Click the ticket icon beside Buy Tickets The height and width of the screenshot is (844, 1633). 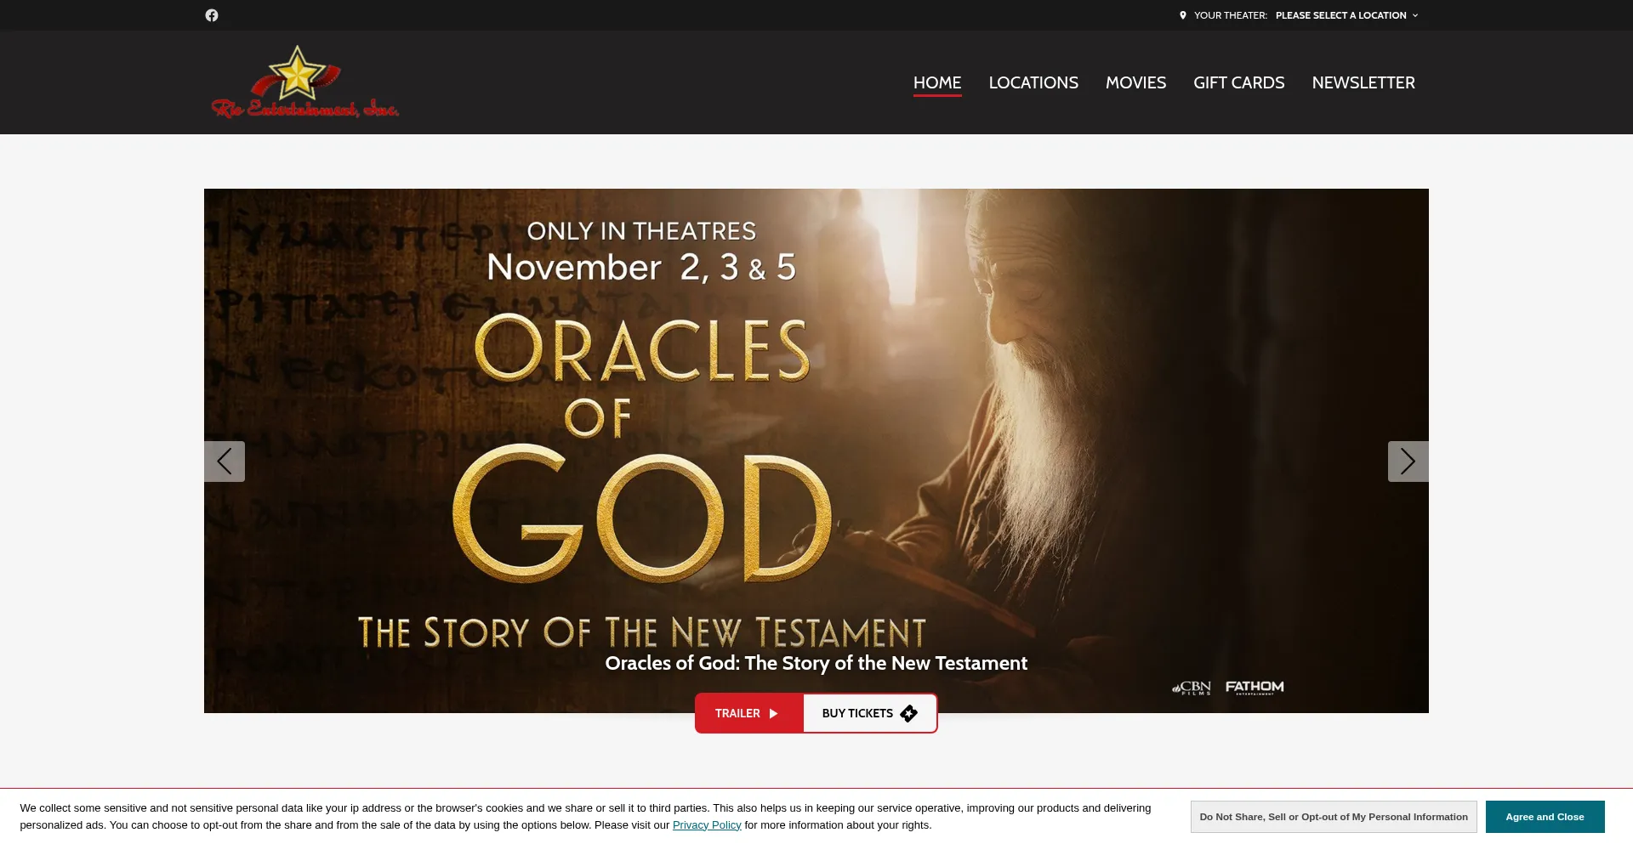(x=908, y=713)
